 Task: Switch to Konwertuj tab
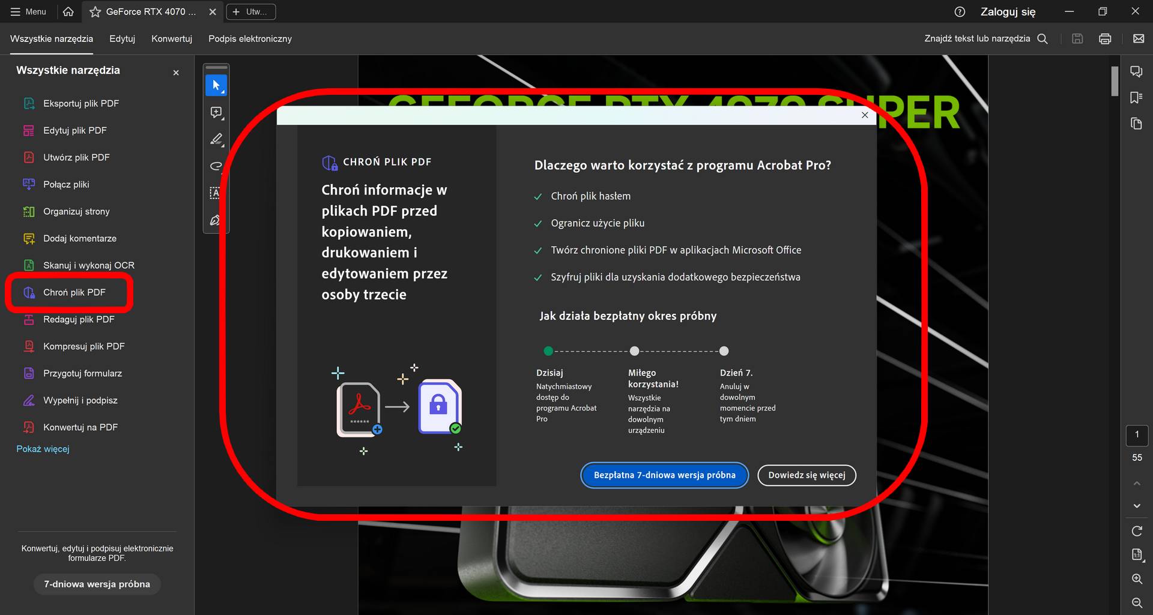point(172,38)
